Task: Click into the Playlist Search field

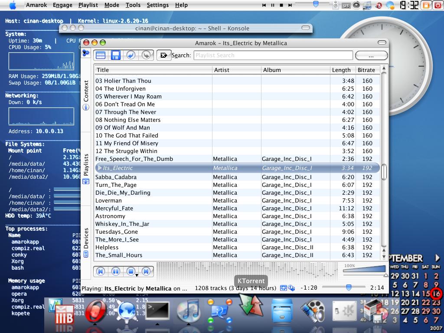Action: point(273,55)
